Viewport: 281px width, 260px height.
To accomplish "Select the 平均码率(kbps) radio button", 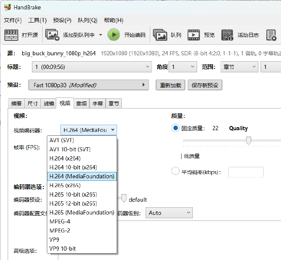I will coord(175,171).
